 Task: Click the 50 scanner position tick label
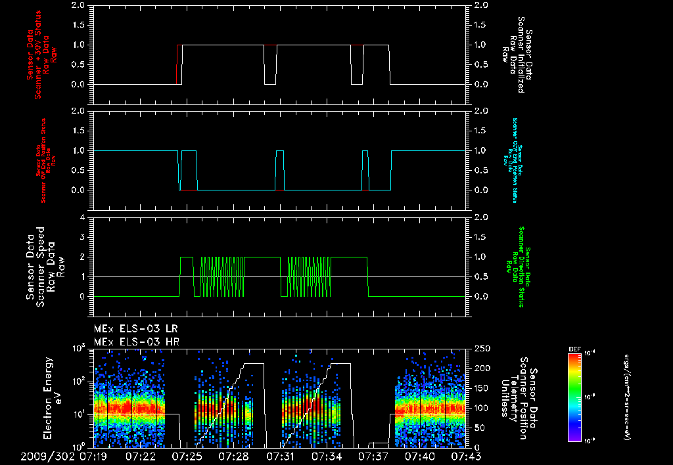point(479,428)
